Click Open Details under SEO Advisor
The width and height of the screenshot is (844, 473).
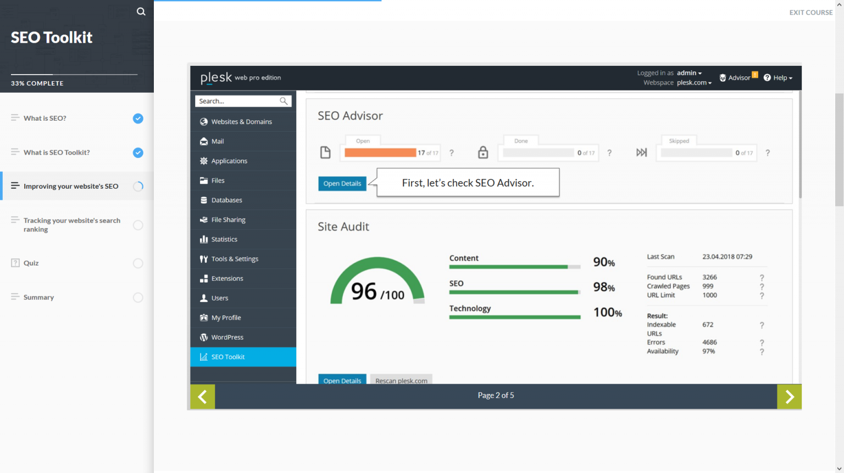tap(342, 183)
